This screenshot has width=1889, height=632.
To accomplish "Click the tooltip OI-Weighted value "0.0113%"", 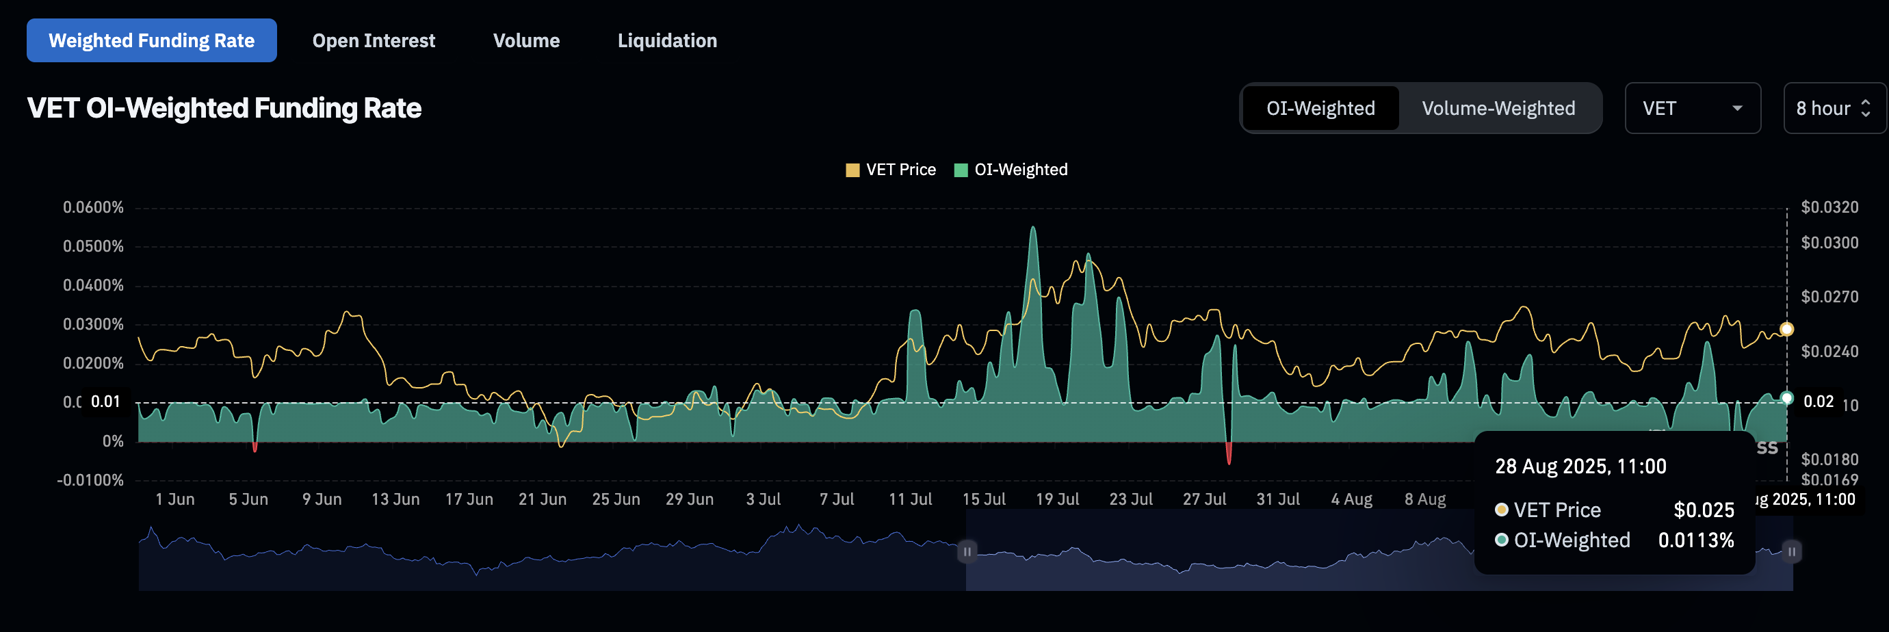I will [x=1696, y=540].
